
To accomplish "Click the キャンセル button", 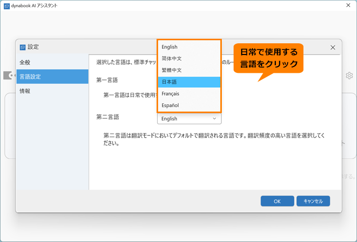I will [x=313, y=201].
